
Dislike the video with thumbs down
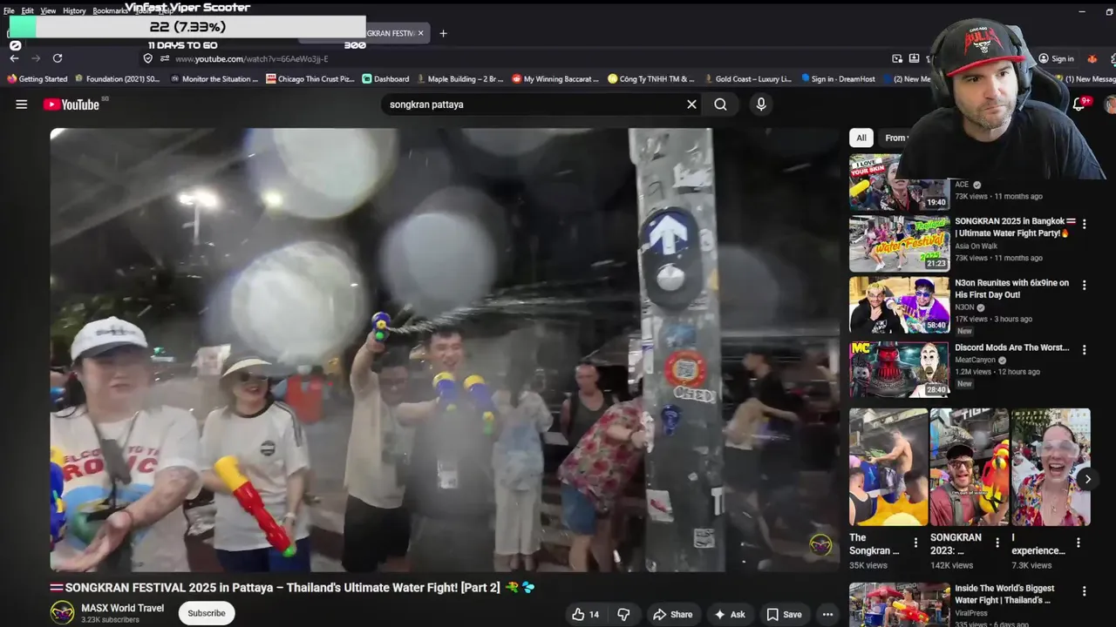tap(623, 614)
